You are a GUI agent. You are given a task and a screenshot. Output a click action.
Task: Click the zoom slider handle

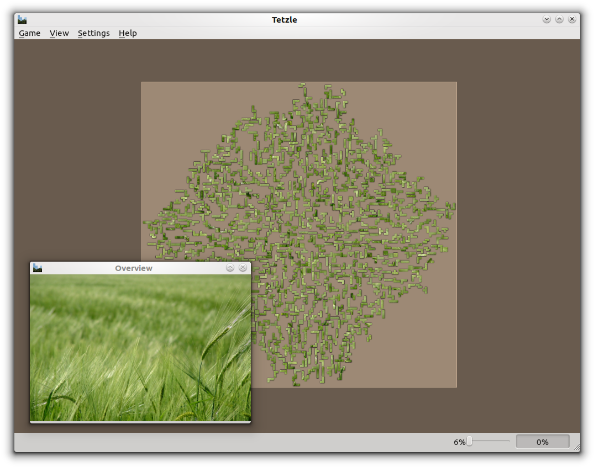coord(469,442)
